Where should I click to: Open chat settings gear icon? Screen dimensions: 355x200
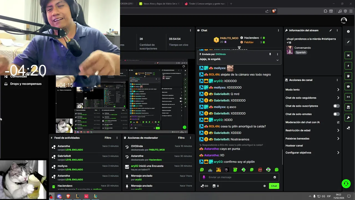click(x=264, y=186)
